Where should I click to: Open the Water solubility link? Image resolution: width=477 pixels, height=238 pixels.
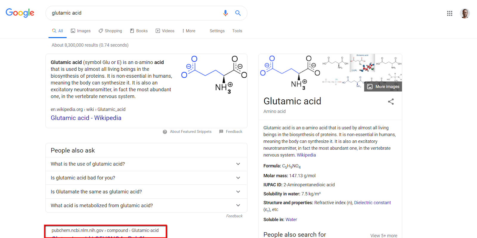pyautogui.click(x=291, y=220)
